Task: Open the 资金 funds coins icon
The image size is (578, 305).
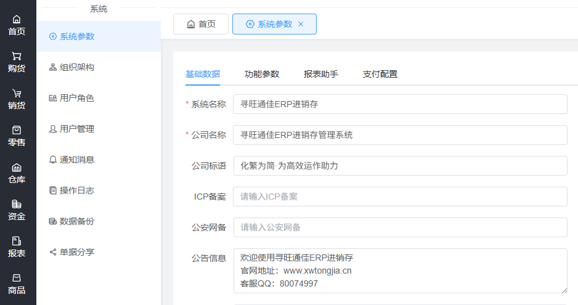Action: point(17,204)
